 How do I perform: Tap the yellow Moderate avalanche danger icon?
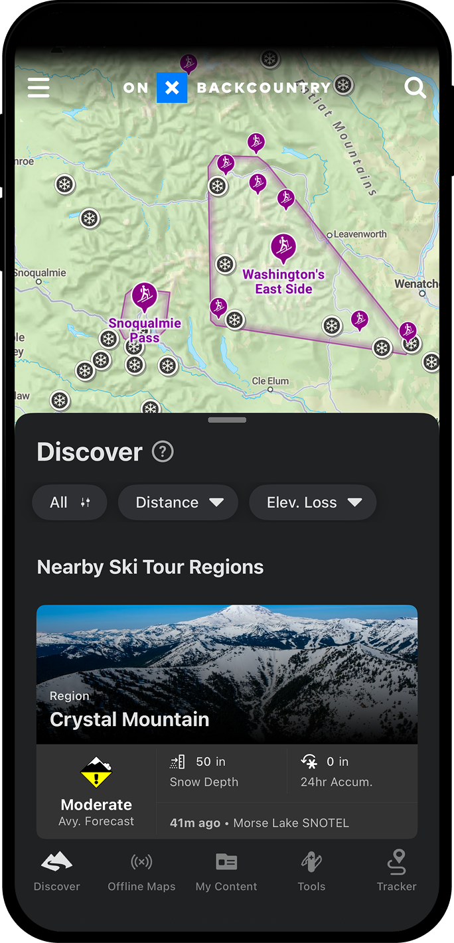(96, 772)
